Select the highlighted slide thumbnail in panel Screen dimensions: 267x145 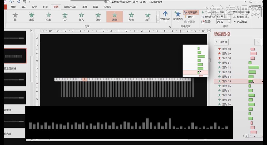pos(16,56)
